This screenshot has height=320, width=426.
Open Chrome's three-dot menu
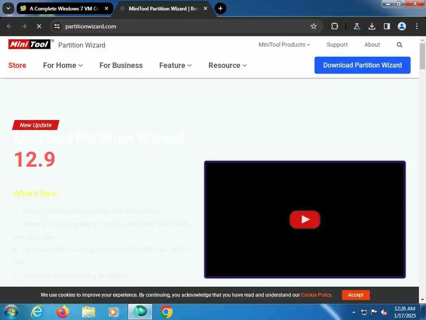(417, 26)
